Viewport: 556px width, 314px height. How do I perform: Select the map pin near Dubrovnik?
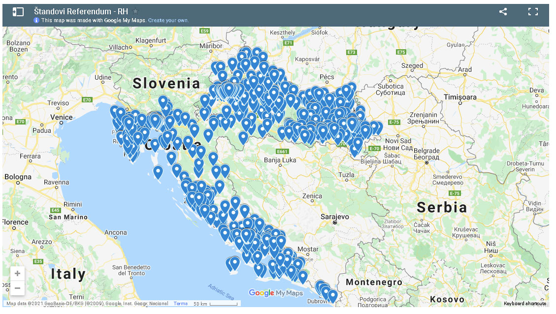[332, 295]
